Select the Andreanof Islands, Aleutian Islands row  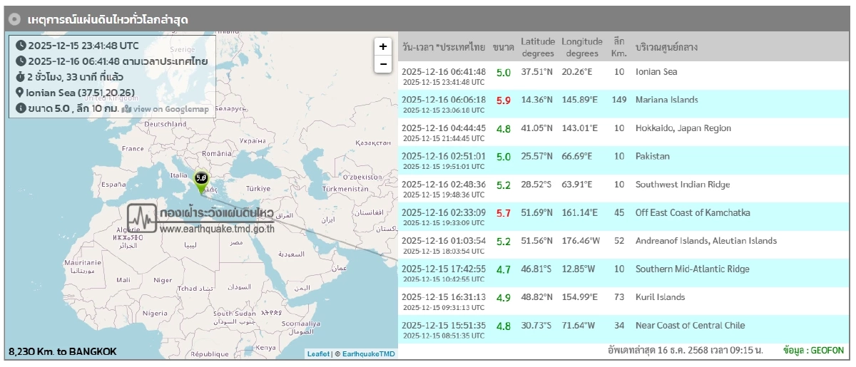(x=623, y=245)
